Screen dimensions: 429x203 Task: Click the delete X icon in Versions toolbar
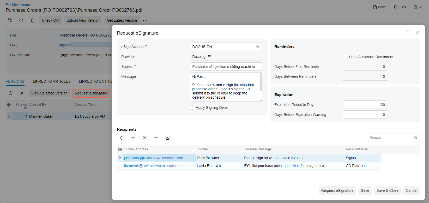pyautogui.click(x=22, y=93)
